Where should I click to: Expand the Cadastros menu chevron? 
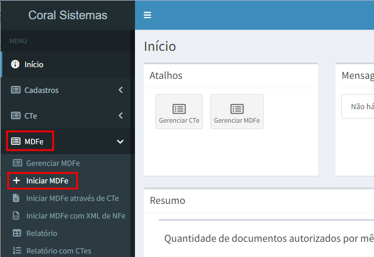coord(120,90)
